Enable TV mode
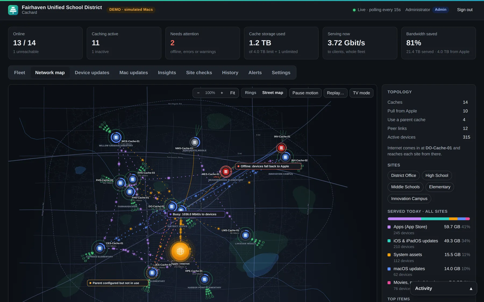This screenshot has height=302, width=484. click(x=361, y=93)
